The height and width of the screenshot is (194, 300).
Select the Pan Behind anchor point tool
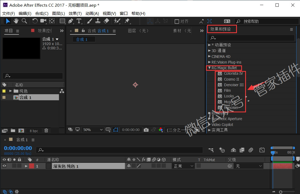(52, 21)
